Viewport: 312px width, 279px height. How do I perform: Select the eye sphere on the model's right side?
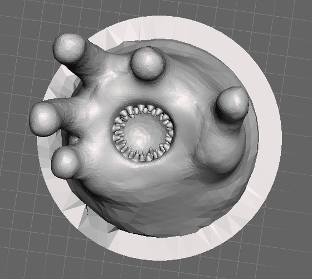click(232, 104)
